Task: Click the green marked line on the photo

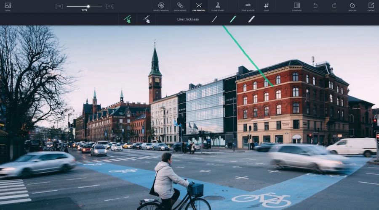Action: pos(248,56)
